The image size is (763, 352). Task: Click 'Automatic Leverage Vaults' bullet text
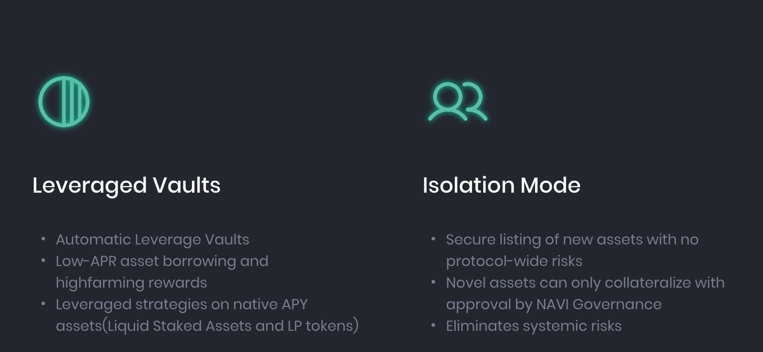point(152,240)
